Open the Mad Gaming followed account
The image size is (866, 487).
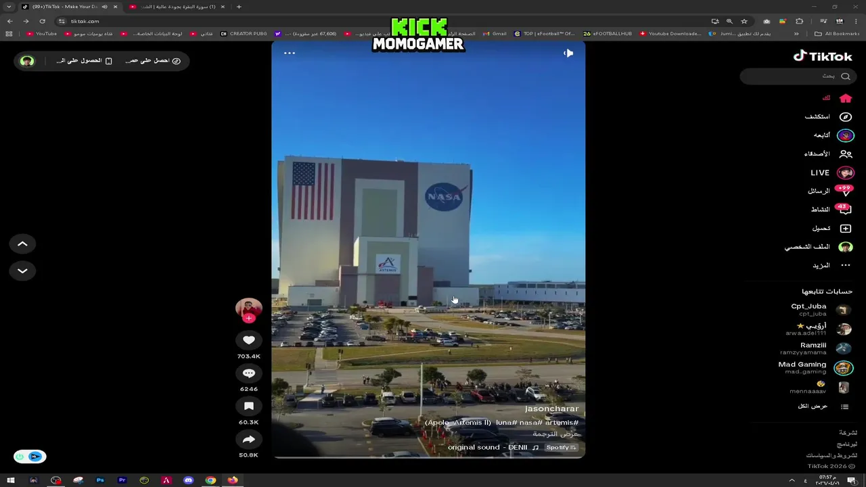click(x=815, y=367)
